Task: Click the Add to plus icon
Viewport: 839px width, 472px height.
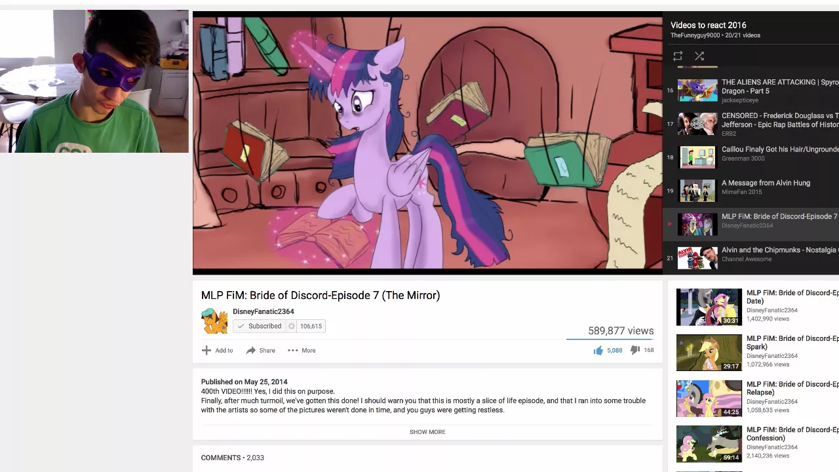Action: [206, 351]
